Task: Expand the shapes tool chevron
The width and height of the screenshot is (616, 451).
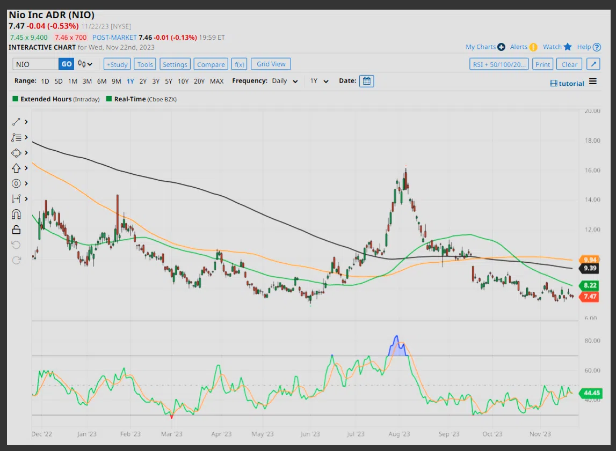Action: (26, 152)
